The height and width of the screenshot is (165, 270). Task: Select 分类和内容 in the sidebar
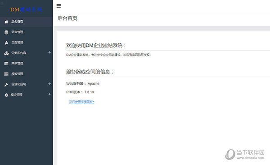coord(27,53)
